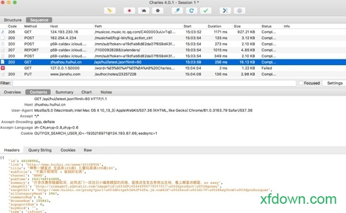Screen dimensions: 346x213
Task: Click the row icon for the REPORT request
Action: [3, 50]
